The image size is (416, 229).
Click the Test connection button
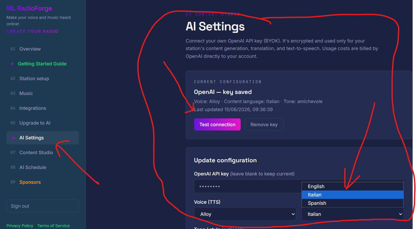[217, 125]
